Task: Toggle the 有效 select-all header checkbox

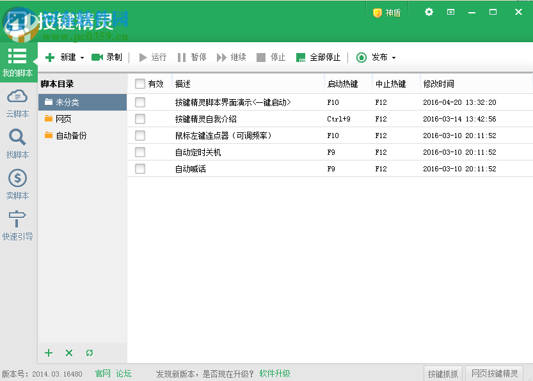Action: [140, 84]
